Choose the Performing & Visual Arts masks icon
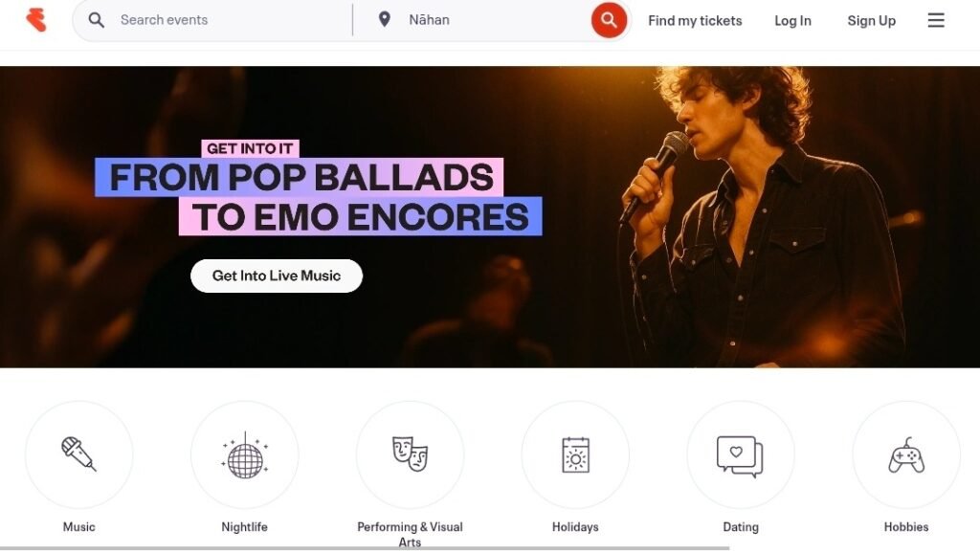Screen dimensions: 980x552 click(410, 454)
